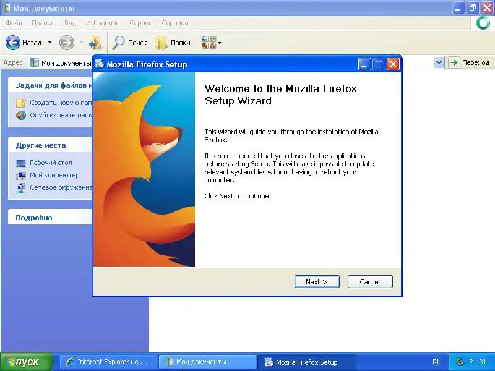Open the Вид menu
This screenshot has height=371, width=495.
pyautogui.click(x=70, y=23)
